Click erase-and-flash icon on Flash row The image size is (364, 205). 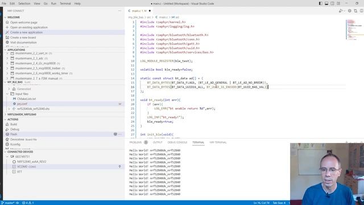[115, 134]
